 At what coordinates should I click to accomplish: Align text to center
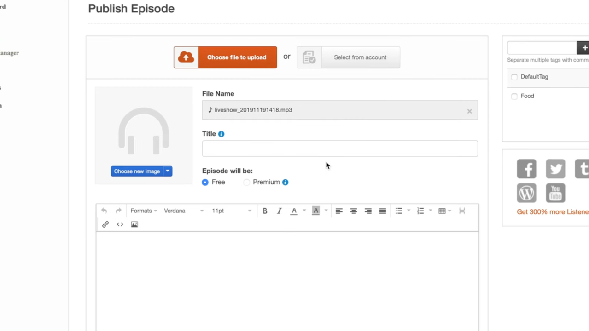pyautogui.click(x=354, y=211)
